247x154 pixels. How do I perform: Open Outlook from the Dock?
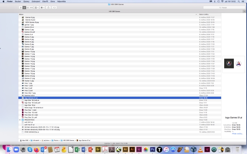[44, 150]
